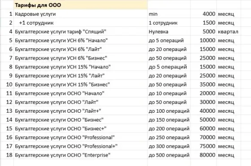Click УСН 15% "Бизнес" service cell
The width and height of the screenshot is (251, 166).
point(81,85)
